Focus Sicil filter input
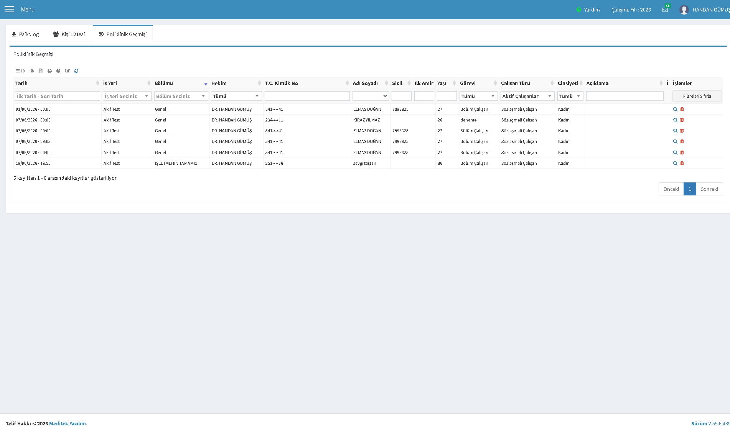Screen dimensions: 730x433 point(402,96)
